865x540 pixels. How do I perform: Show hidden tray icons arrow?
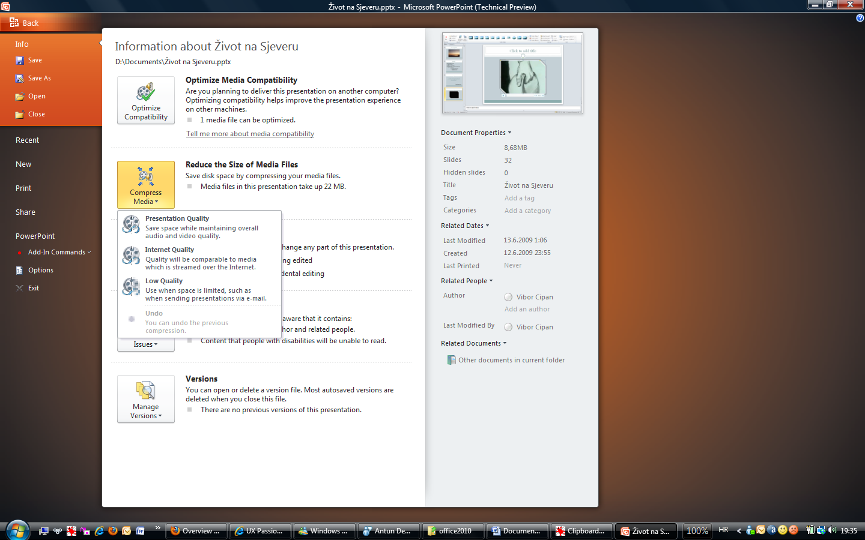[739, 530]
